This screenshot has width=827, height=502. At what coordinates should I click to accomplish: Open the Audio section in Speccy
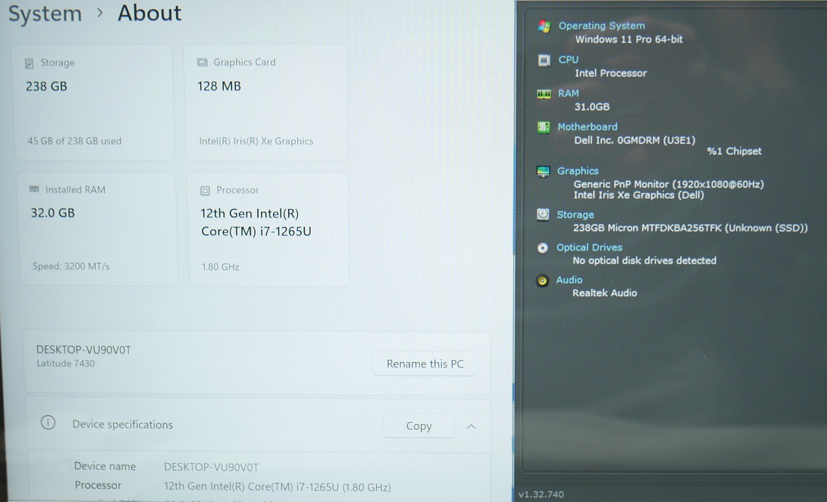(x=569, y=280)
